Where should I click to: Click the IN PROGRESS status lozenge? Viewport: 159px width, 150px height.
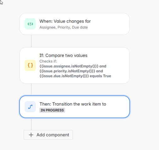click(52, 110)
